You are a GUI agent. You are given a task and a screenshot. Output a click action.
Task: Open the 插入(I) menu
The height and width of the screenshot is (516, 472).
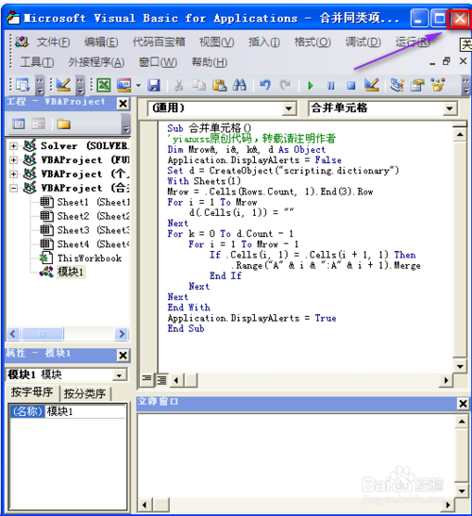pos(263,42)
